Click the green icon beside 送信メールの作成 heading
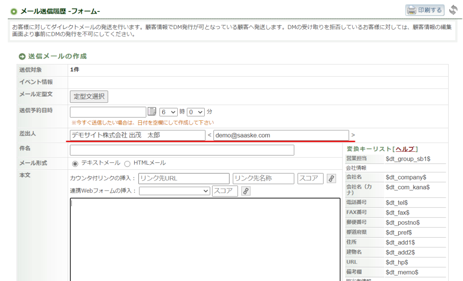The image size is (463, 281). click(22, 56)
